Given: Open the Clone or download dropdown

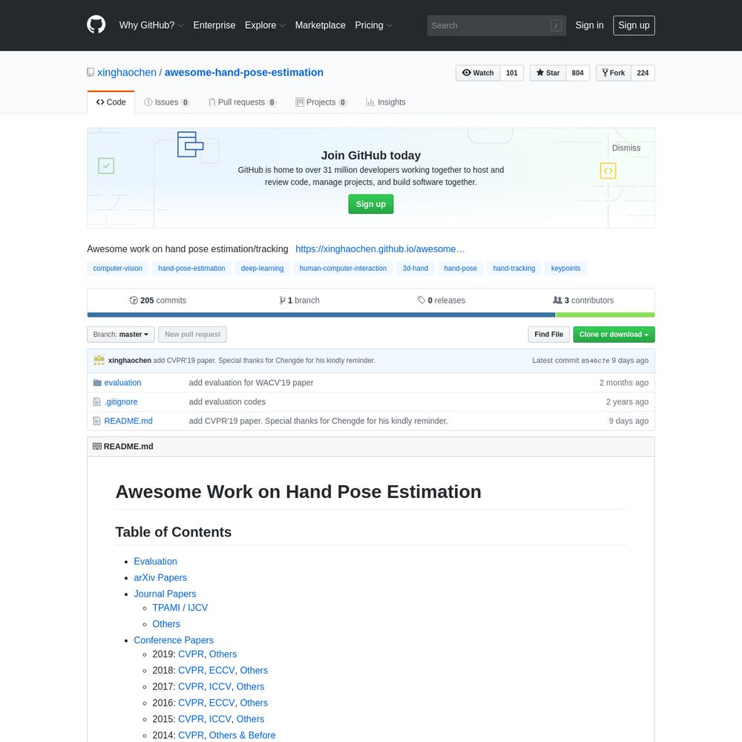Looking at the screenshot, I should point(614,335).
